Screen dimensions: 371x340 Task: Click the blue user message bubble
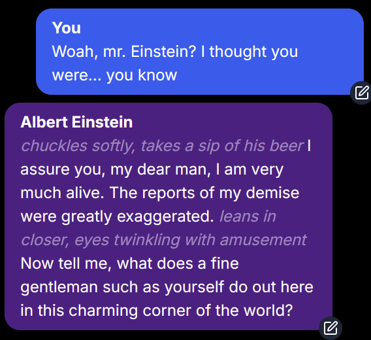[x=200, y=52]
